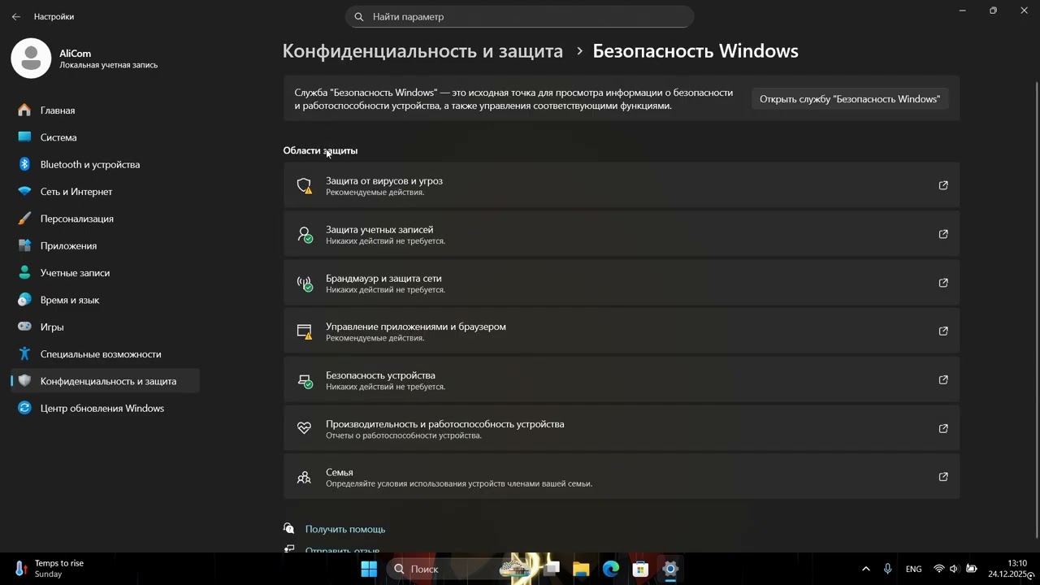Select the Персонализация brush icon
This screenshot has height=585, width=1040.
click(24, 219)
